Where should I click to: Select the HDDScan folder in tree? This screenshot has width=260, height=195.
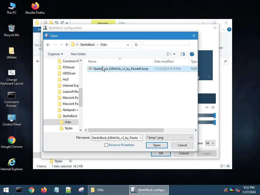pos(67,73)
